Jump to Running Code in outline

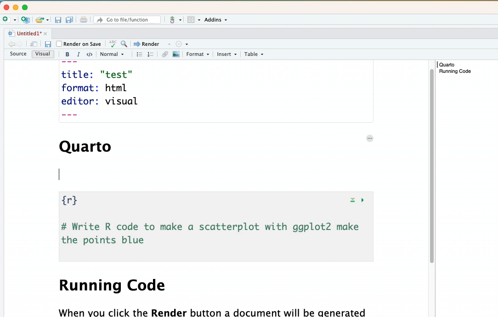tap(455, 71)
